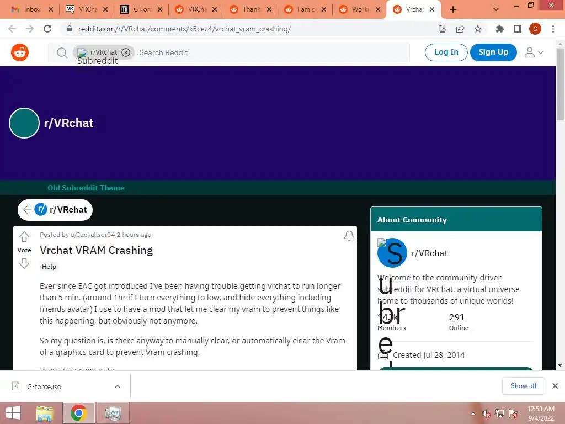This screenshot has height=424, width=565.
Task: Click the network tray icon
Action: coord(500,414)
